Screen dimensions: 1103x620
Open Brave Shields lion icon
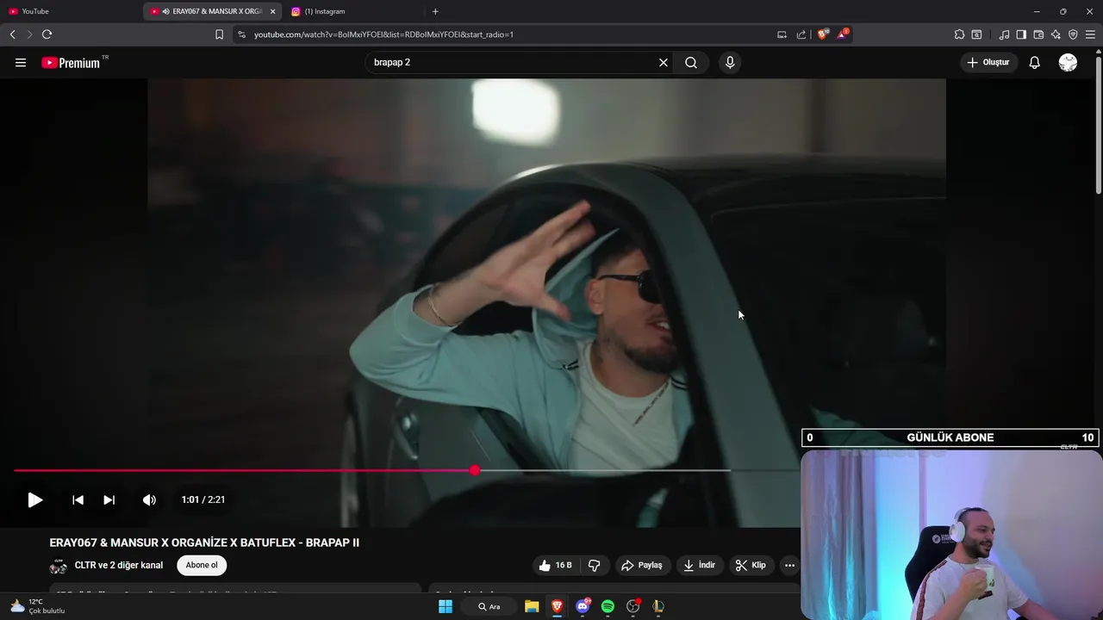pos(823,34)
